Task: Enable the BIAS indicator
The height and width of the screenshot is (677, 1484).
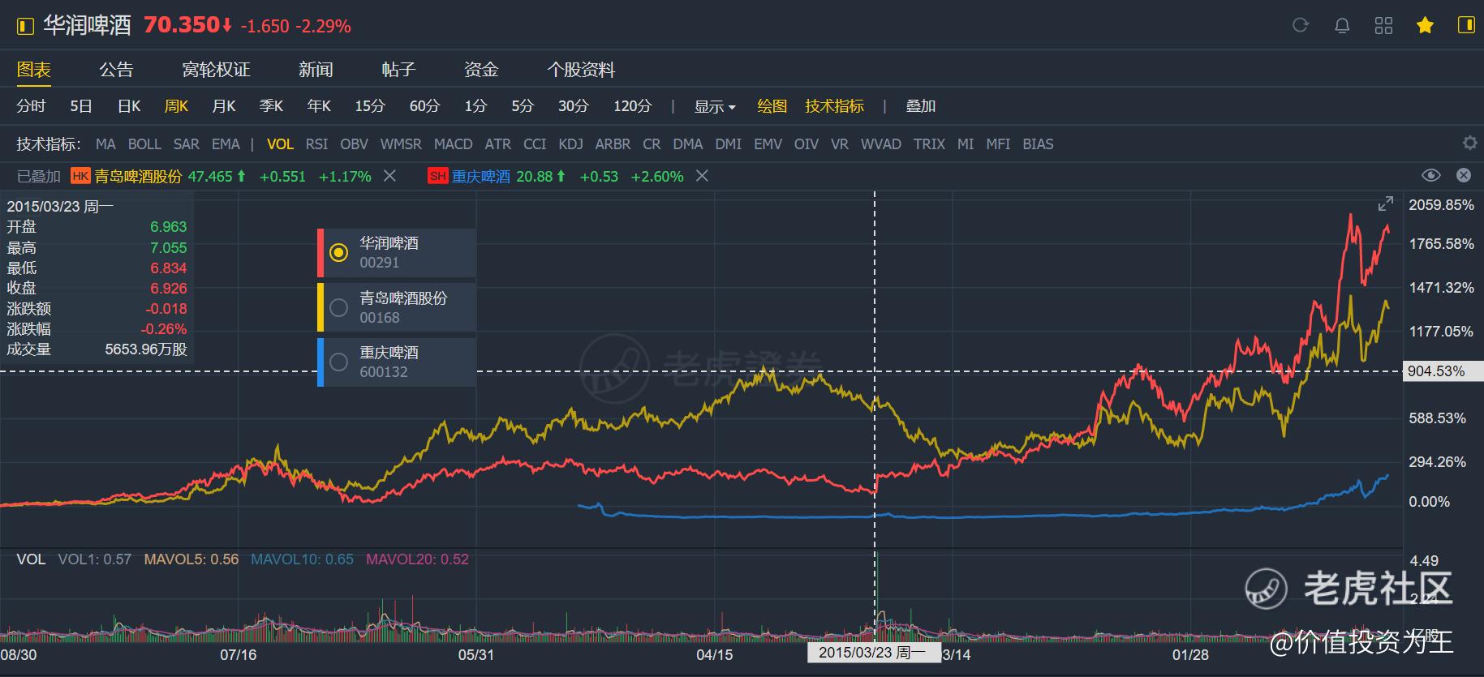Action: coord(1038,144)
